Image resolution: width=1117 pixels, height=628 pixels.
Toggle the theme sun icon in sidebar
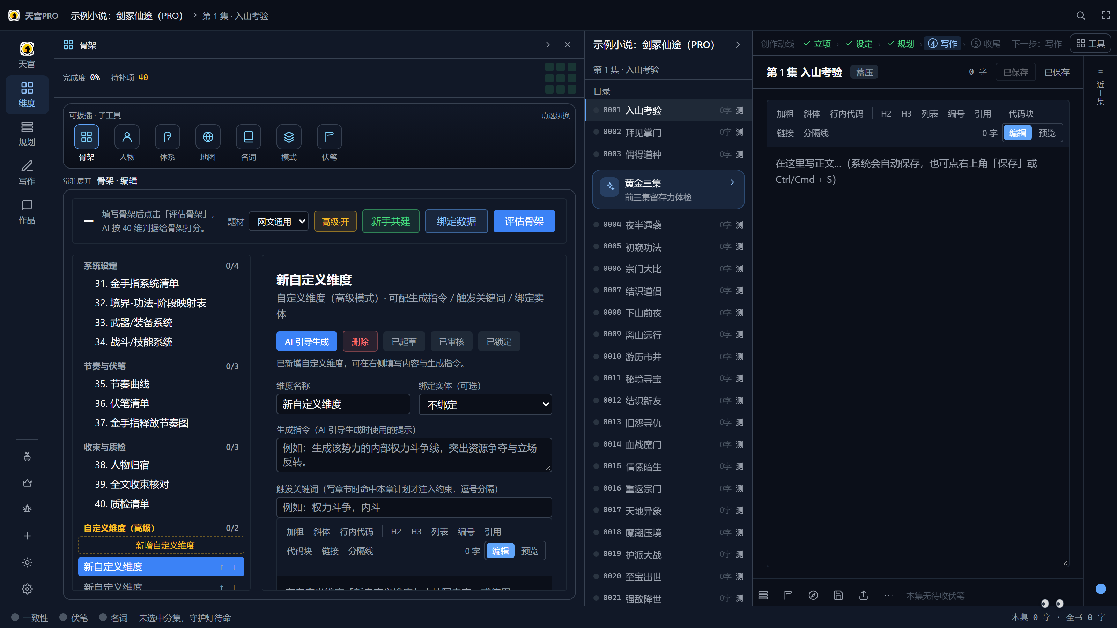coord(27,562)
